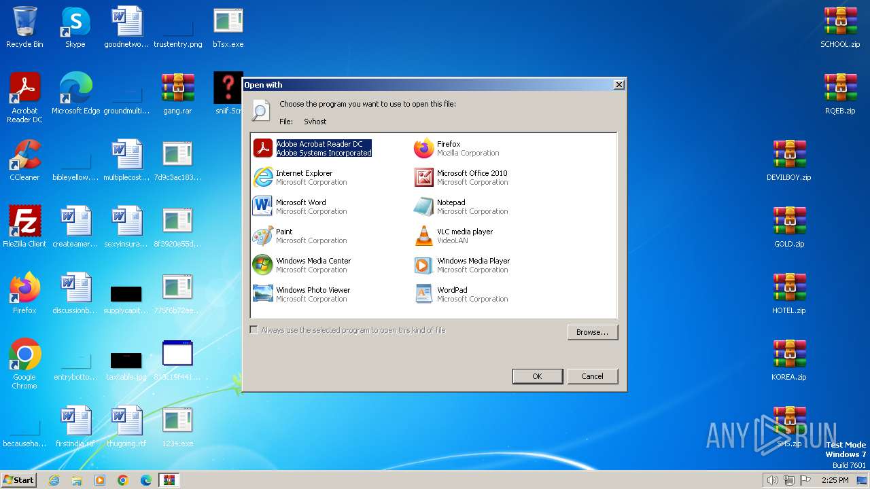The image size is (870, 489).
Task: Choose Windows Photo Viewer icon
Action: 263,294
